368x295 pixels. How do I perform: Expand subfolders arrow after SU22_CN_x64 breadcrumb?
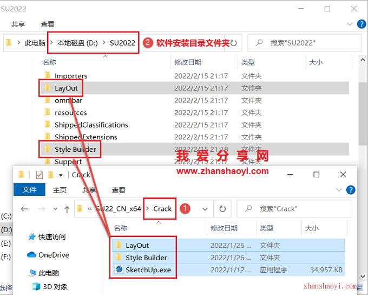[147, 208]
